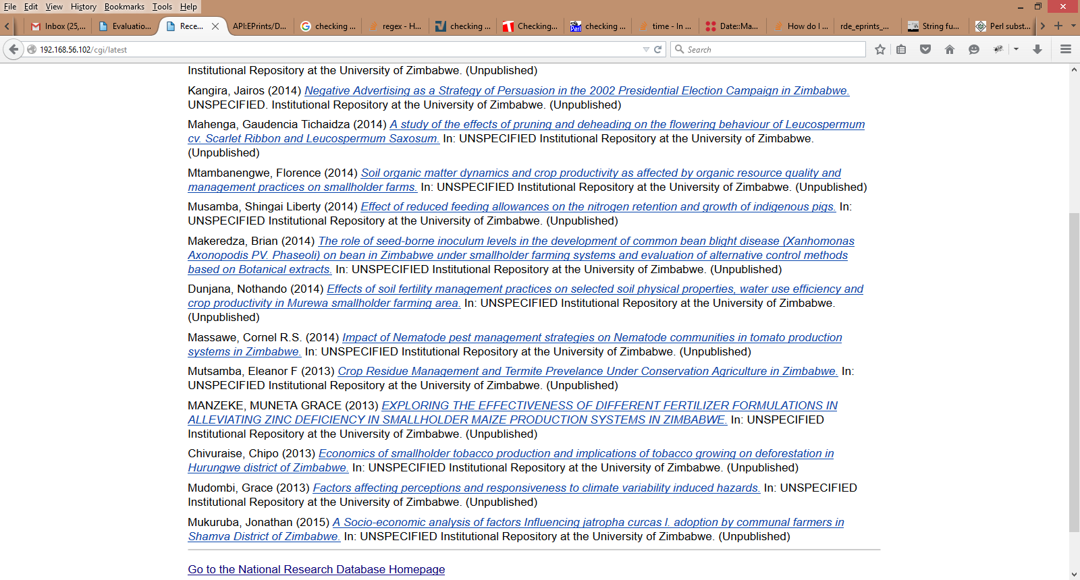
Task: Switch to the 'Date::Ma...' tab
Action: (732, 26)
